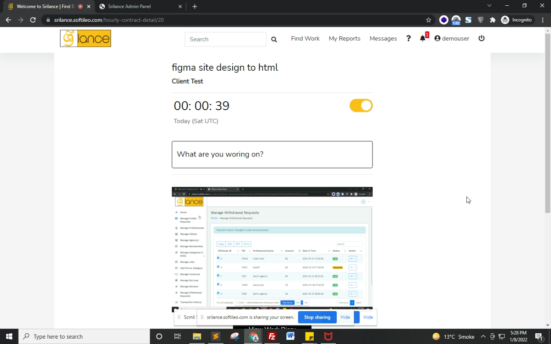The height and width of the screenshot is (344, 551).
Task: Open the demouser account menu
Action: pos(451,39)
